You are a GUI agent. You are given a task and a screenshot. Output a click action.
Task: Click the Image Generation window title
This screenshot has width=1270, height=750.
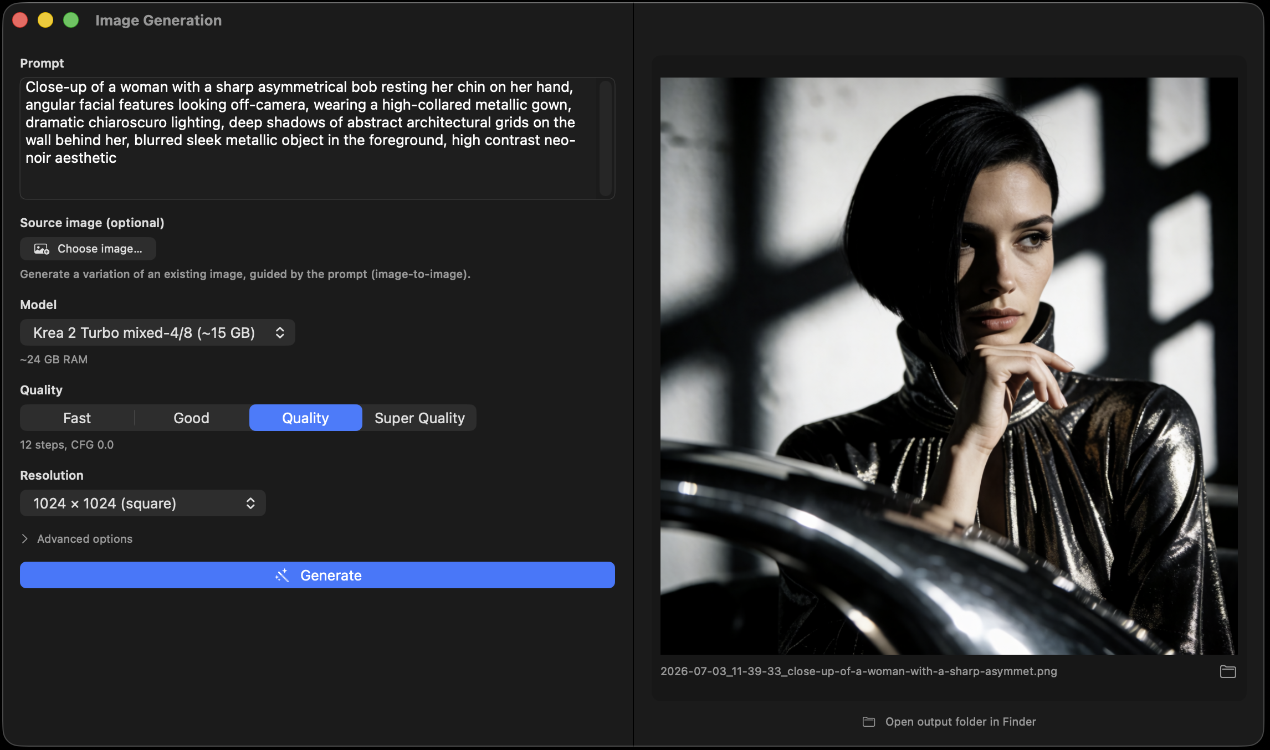click(x=158, y=20)
